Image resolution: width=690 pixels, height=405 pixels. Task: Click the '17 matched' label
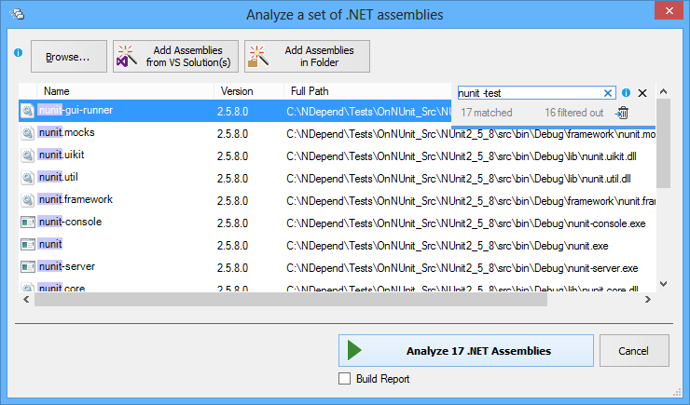[x=487, y=113]
